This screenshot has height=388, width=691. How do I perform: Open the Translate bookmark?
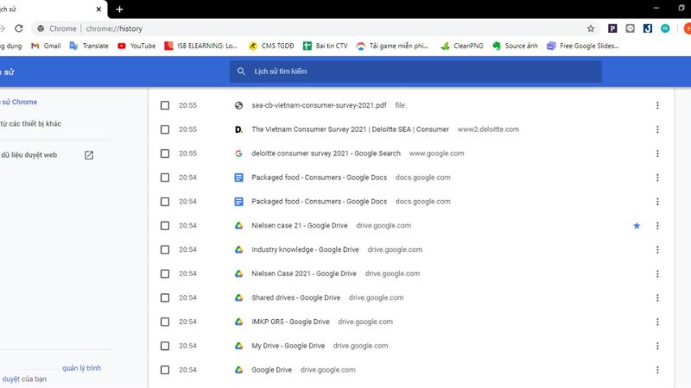[x=88, y=46]
